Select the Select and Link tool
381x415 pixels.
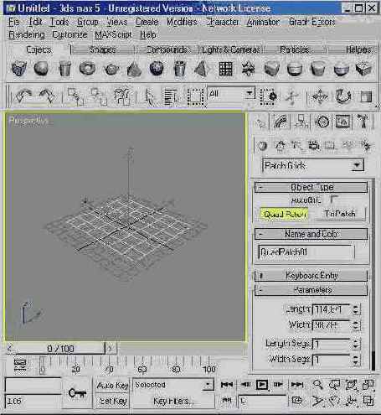coord(75,96)
